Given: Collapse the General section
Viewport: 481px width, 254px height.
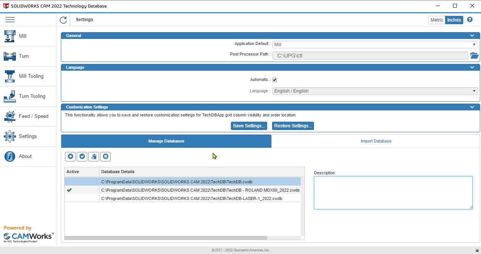Looking at the screenshot, I should (x=472, y=35).
